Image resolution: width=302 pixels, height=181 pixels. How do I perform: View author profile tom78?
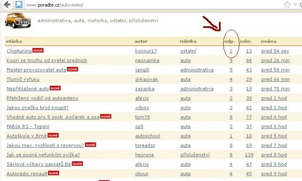143,117
